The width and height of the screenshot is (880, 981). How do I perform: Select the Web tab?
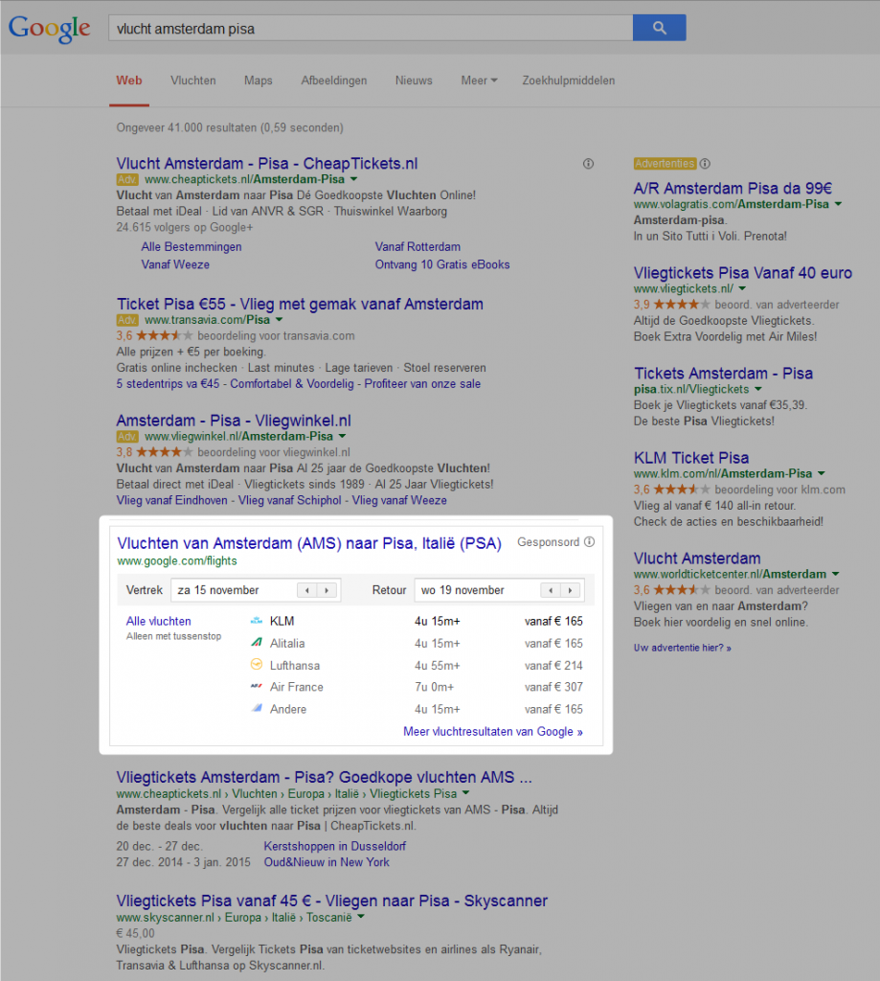(129, 80)
